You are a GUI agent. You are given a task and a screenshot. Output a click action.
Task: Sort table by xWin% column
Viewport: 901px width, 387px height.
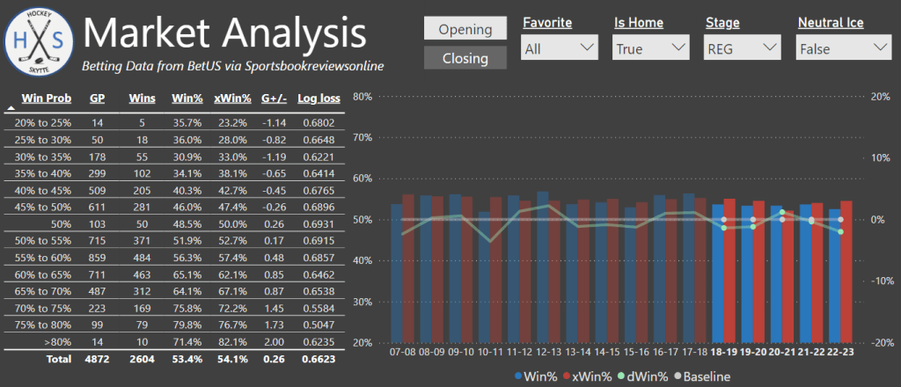[x=234, y=99]
